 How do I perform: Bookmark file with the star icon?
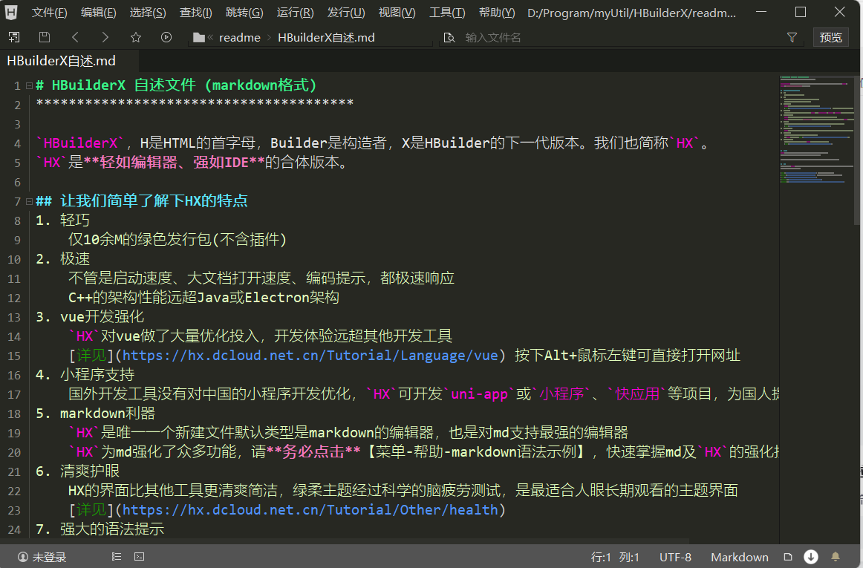[x=135, y=37]
